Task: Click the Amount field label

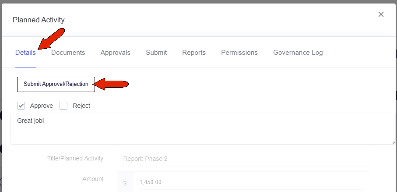Action: click(93, 179)
